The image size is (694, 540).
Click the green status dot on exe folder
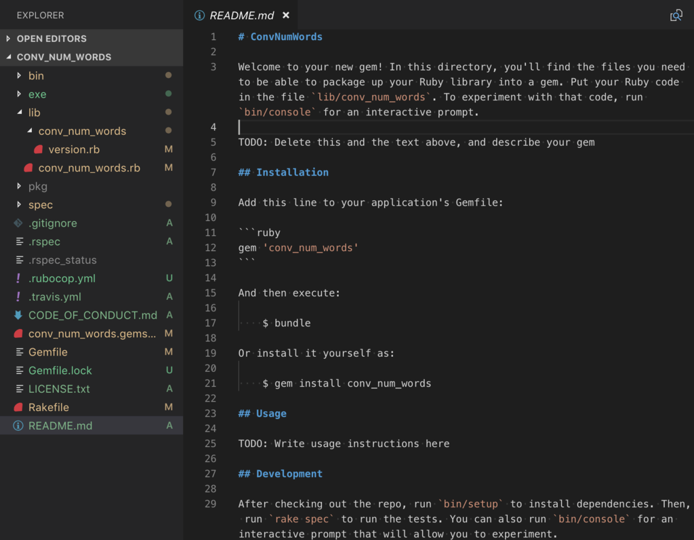pyautogui.click(x=168, y=94)
